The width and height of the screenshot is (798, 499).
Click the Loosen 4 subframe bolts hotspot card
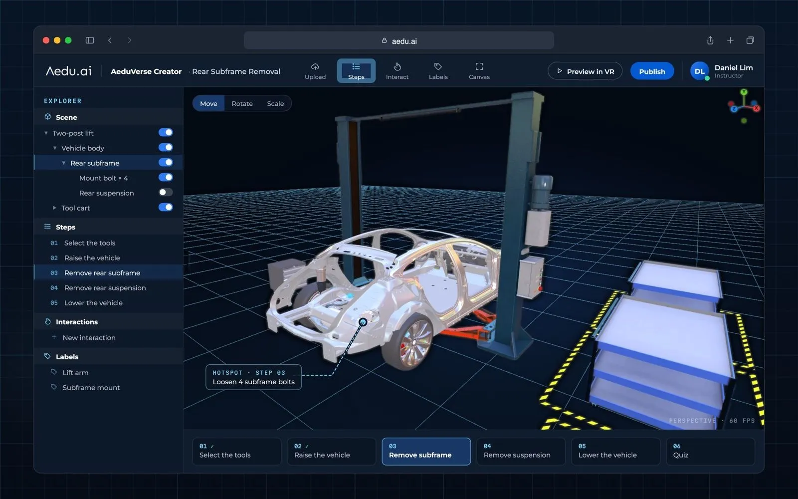(x=253, y=377)
